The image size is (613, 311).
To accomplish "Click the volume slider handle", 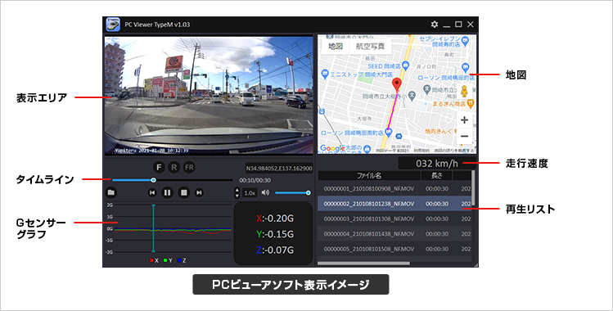I will [x=308, y=192].
